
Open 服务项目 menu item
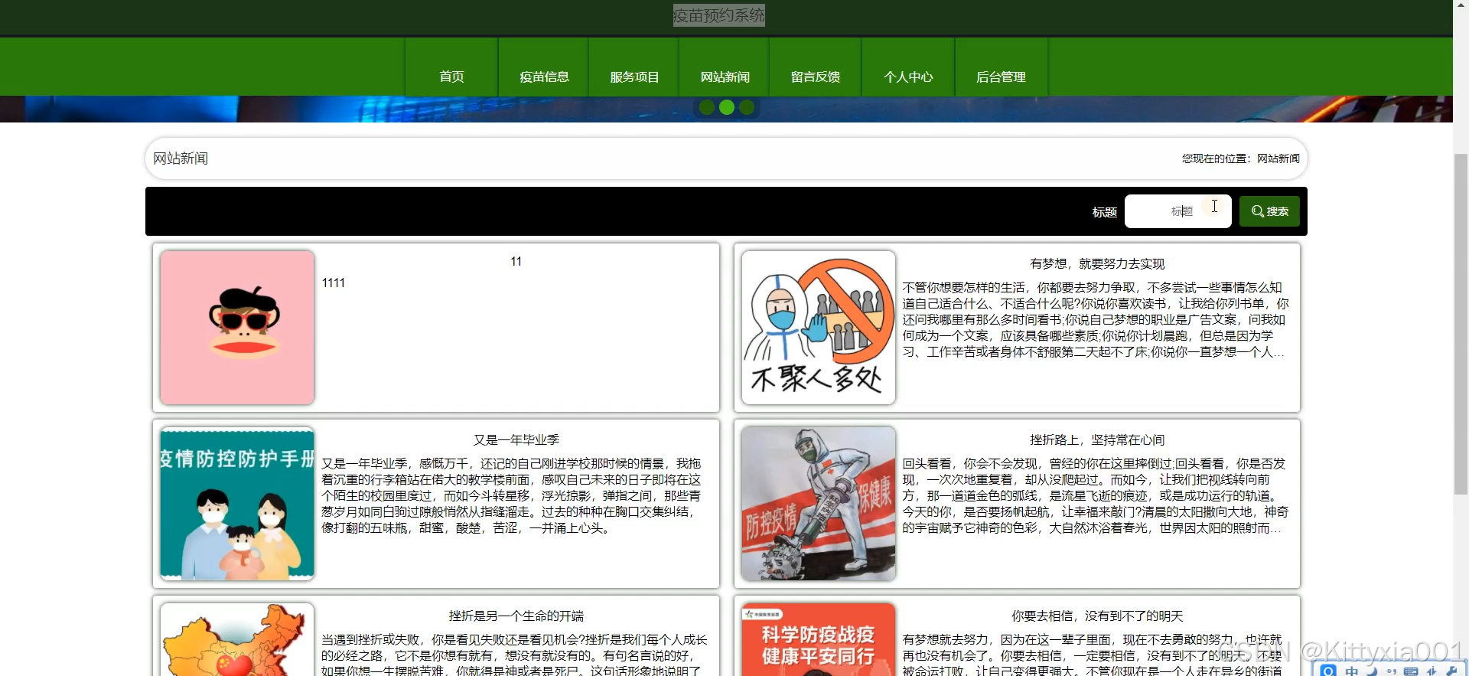coord(634,77)
